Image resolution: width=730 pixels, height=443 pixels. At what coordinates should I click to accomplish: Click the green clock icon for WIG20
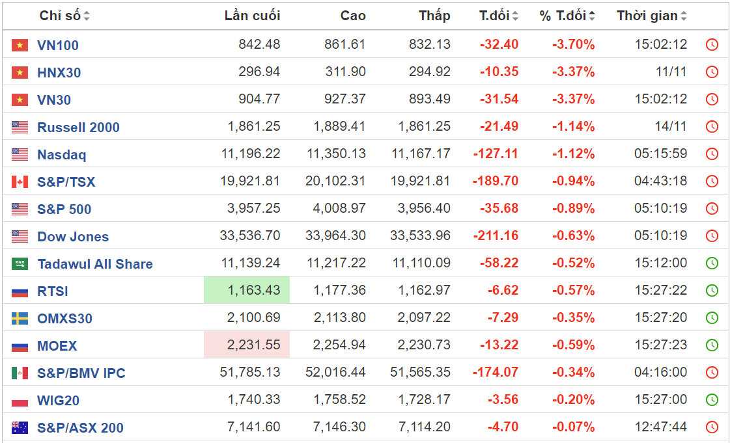click(712, 400)
